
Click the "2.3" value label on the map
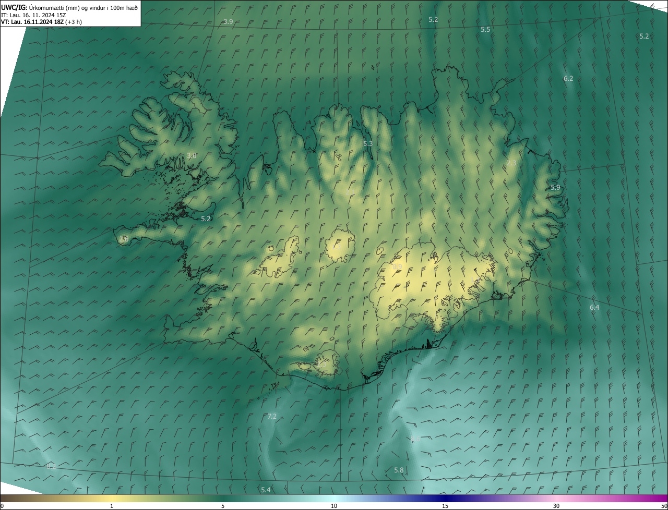(511, 163)
